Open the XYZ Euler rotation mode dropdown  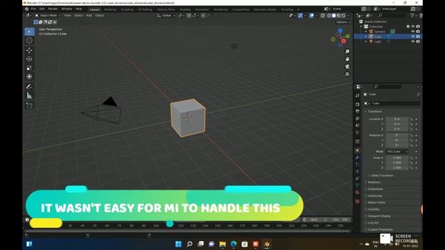[397, 151]
